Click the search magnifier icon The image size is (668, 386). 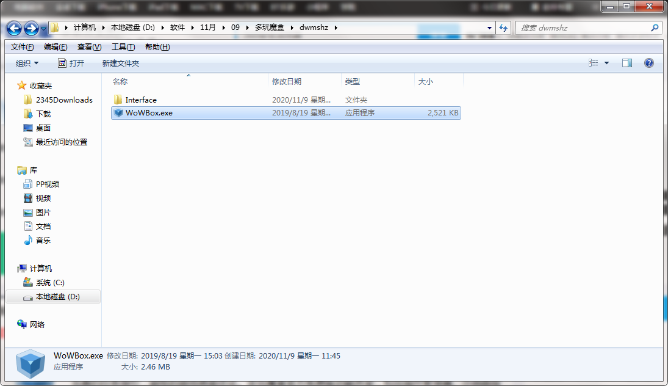click(655, 28)
